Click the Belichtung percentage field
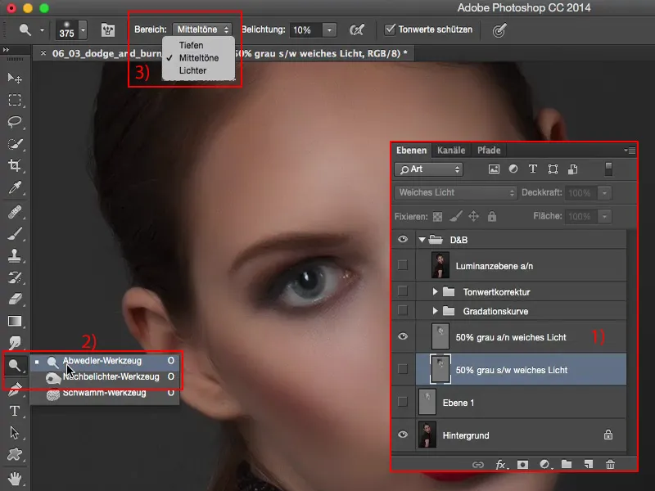The width and height of the screenshot is (655, 491). pos(304,30)
